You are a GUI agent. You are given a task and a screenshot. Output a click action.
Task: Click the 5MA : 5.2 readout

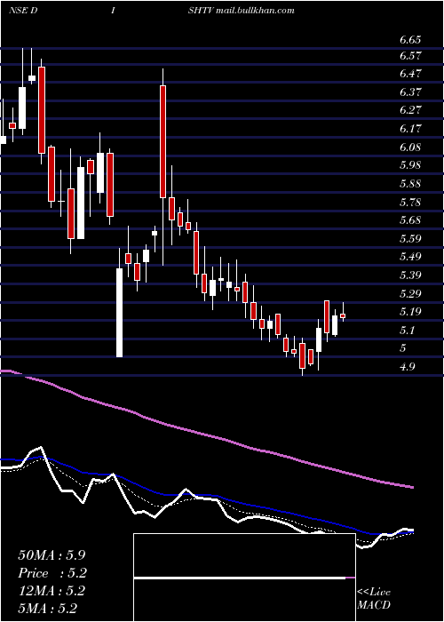48,609
